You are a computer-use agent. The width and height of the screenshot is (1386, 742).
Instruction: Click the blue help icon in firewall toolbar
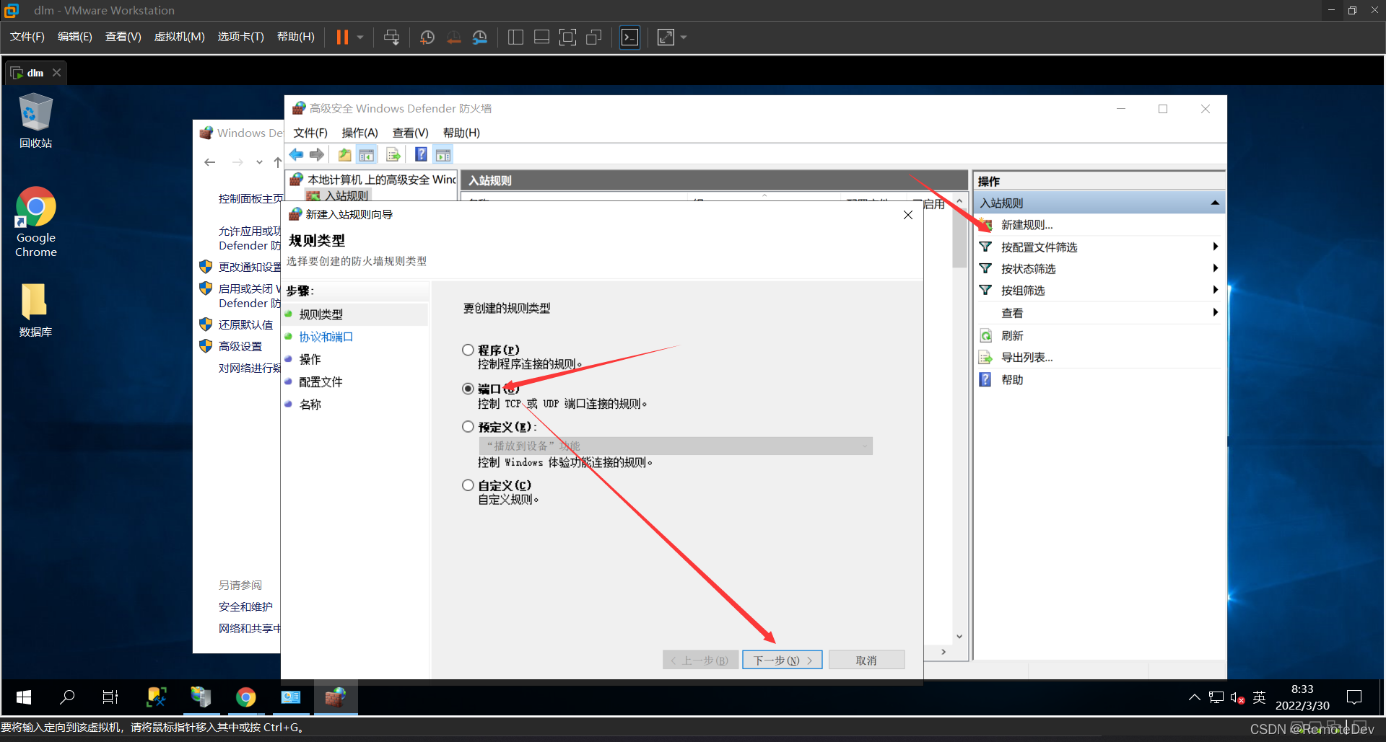[421, 154]
